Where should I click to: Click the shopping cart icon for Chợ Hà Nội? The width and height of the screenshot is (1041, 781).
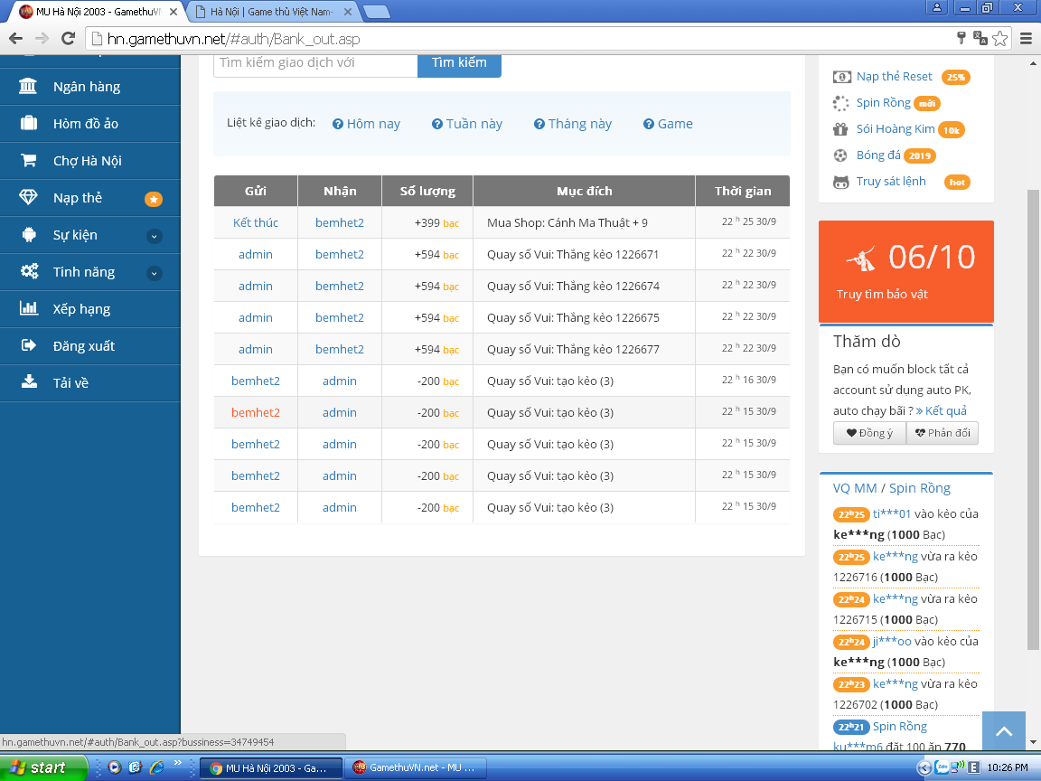coord(28,161)
